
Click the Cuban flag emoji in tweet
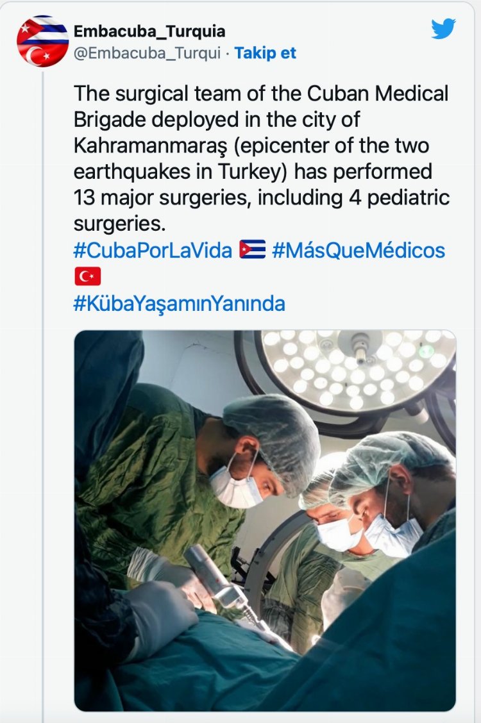252,249
